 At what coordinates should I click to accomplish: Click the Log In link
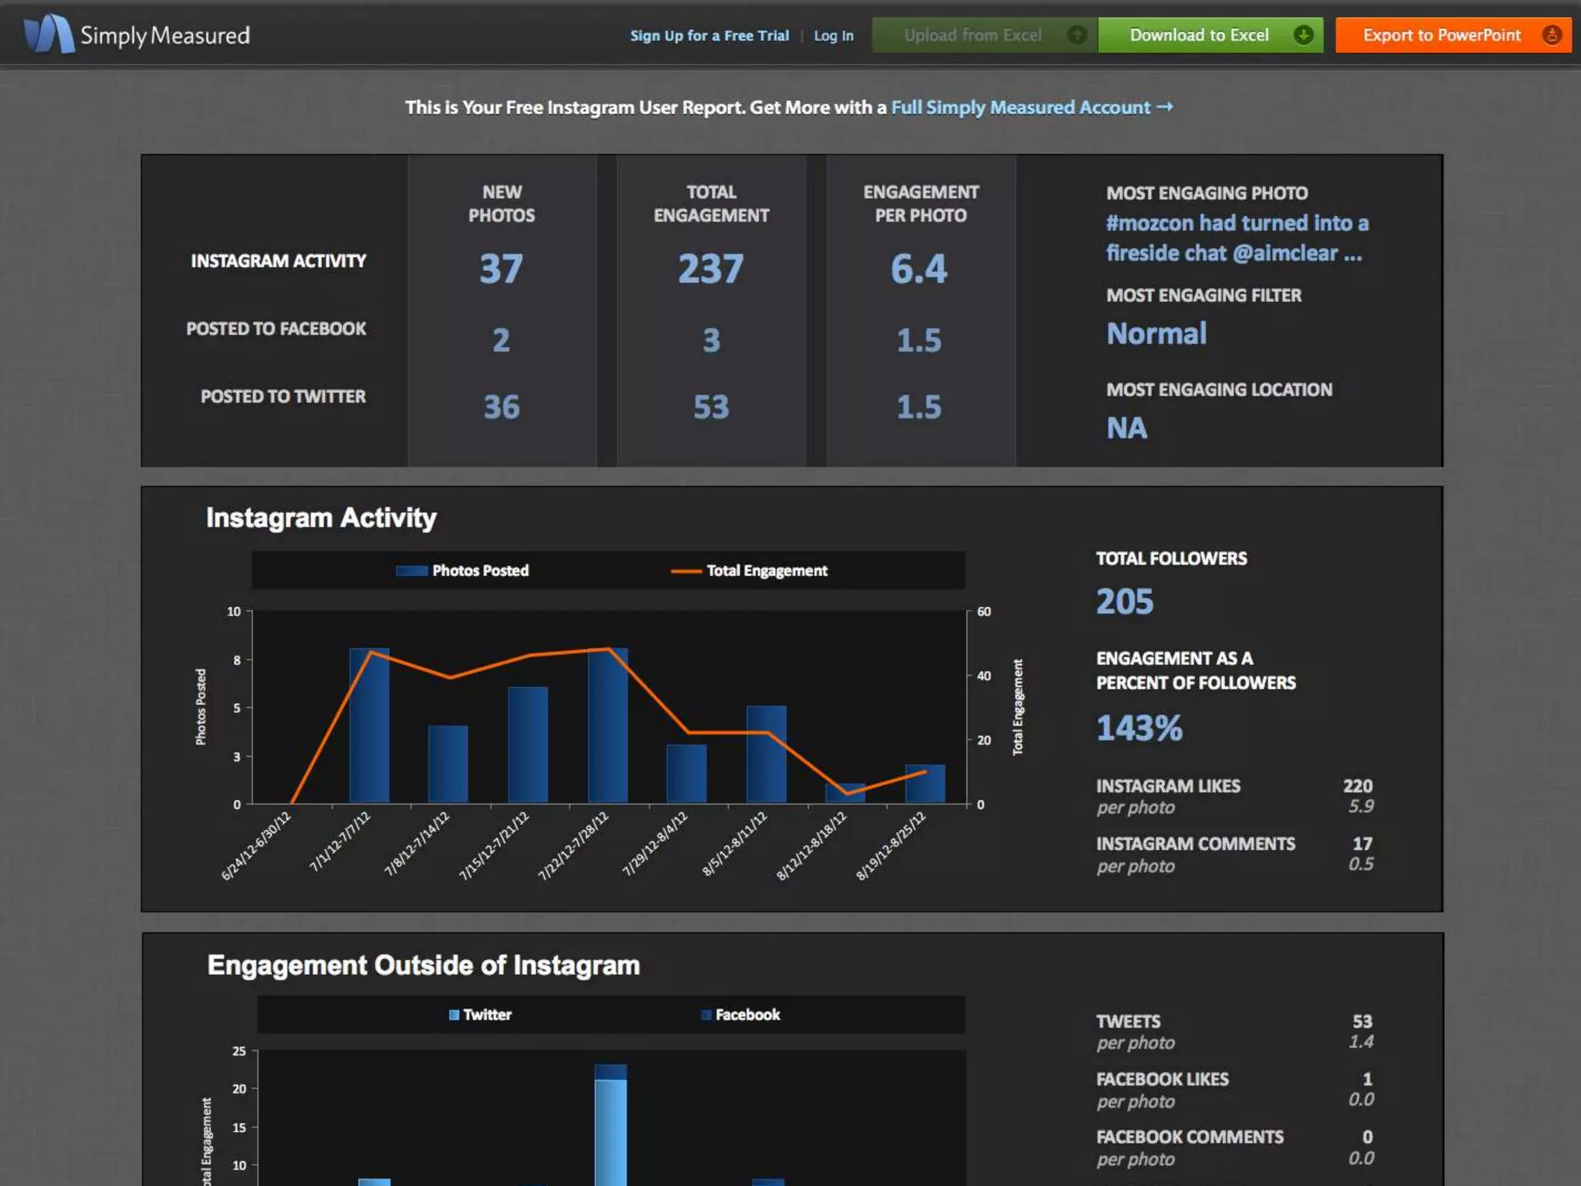click(x=833, y=36)
